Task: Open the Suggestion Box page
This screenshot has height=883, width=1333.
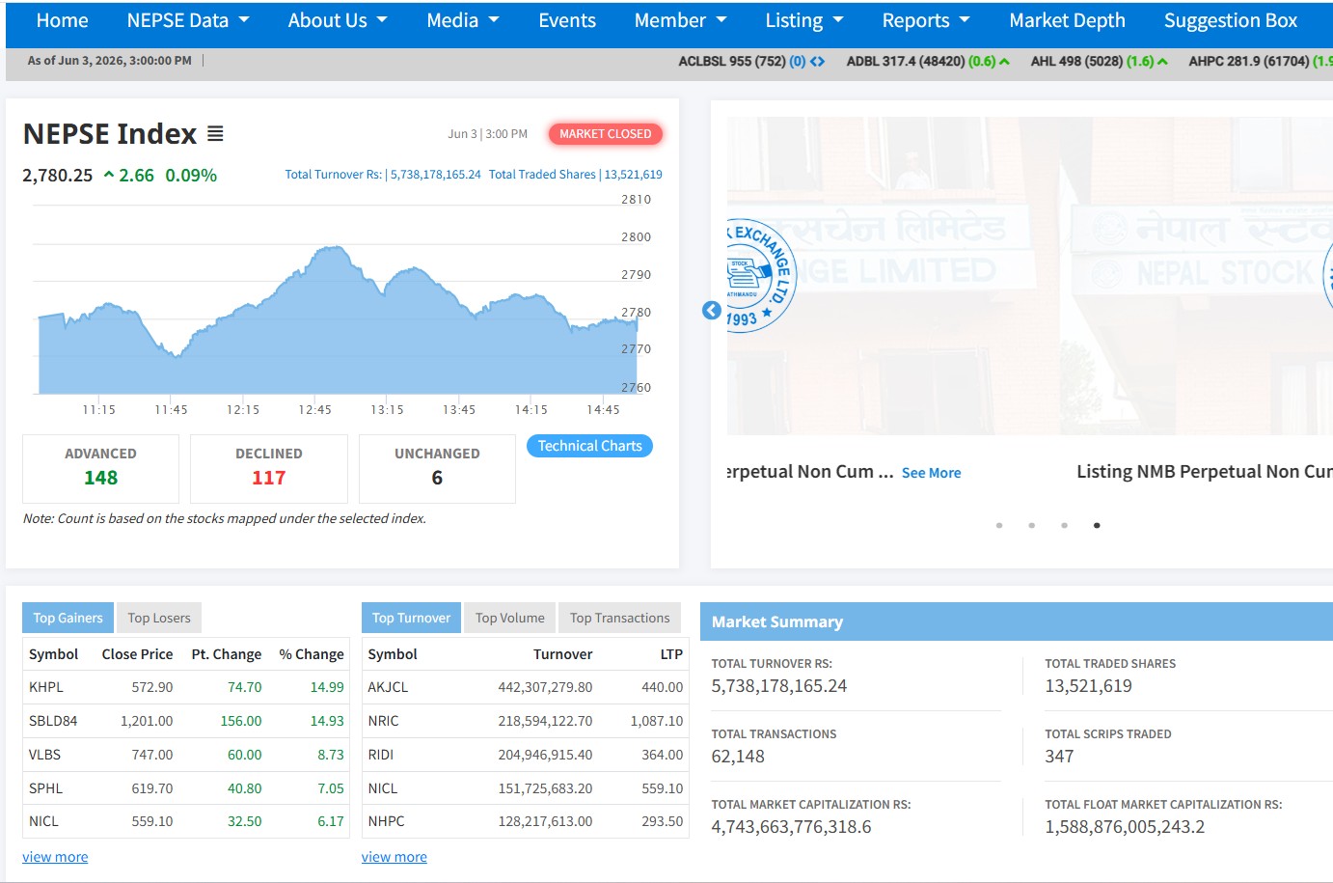Action: pyautogui.click(x=1231, y=20)
